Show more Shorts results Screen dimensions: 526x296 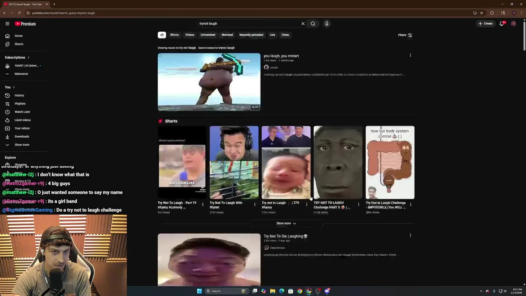tap(286, 223)
